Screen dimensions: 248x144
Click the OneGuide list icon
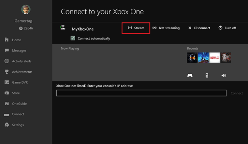click(x=6, y=104)
